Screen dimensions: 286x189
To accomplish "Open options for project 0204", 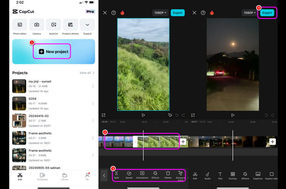I will 93,104.
